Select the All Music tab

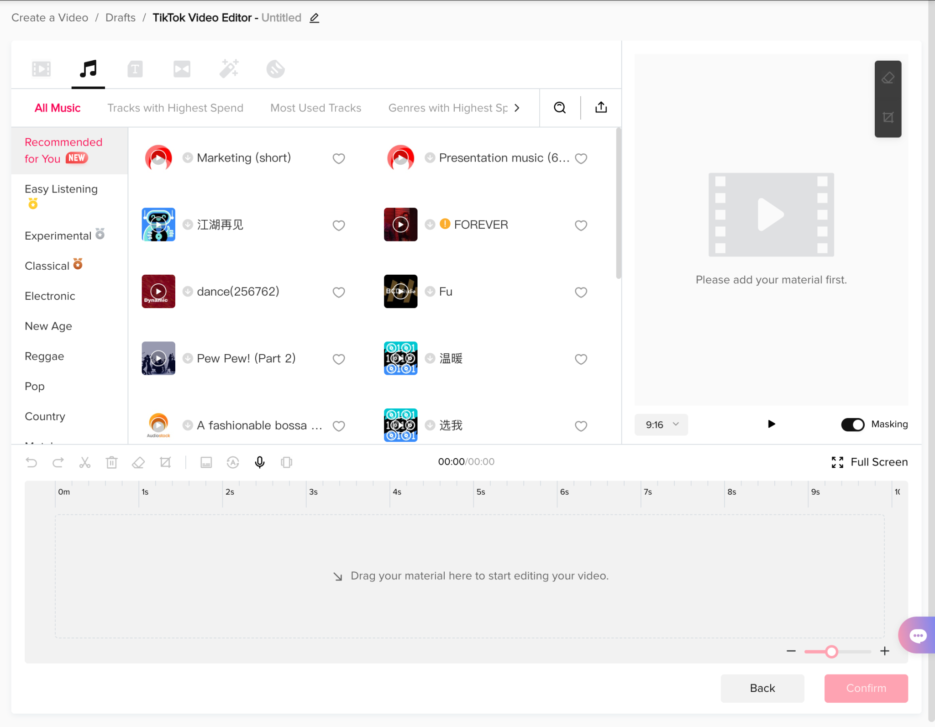pyautogui.click(x=58, y=108)
